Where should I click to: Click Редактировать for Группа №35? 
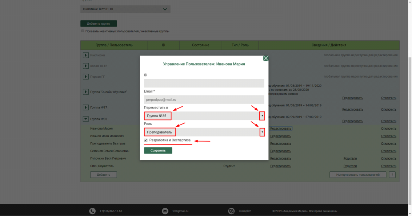click(x=353, y=121)
